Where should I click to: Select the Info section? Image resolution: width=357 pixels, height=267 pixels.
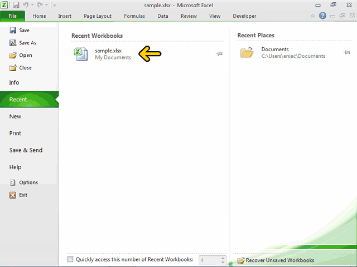[x=14, y=82]
